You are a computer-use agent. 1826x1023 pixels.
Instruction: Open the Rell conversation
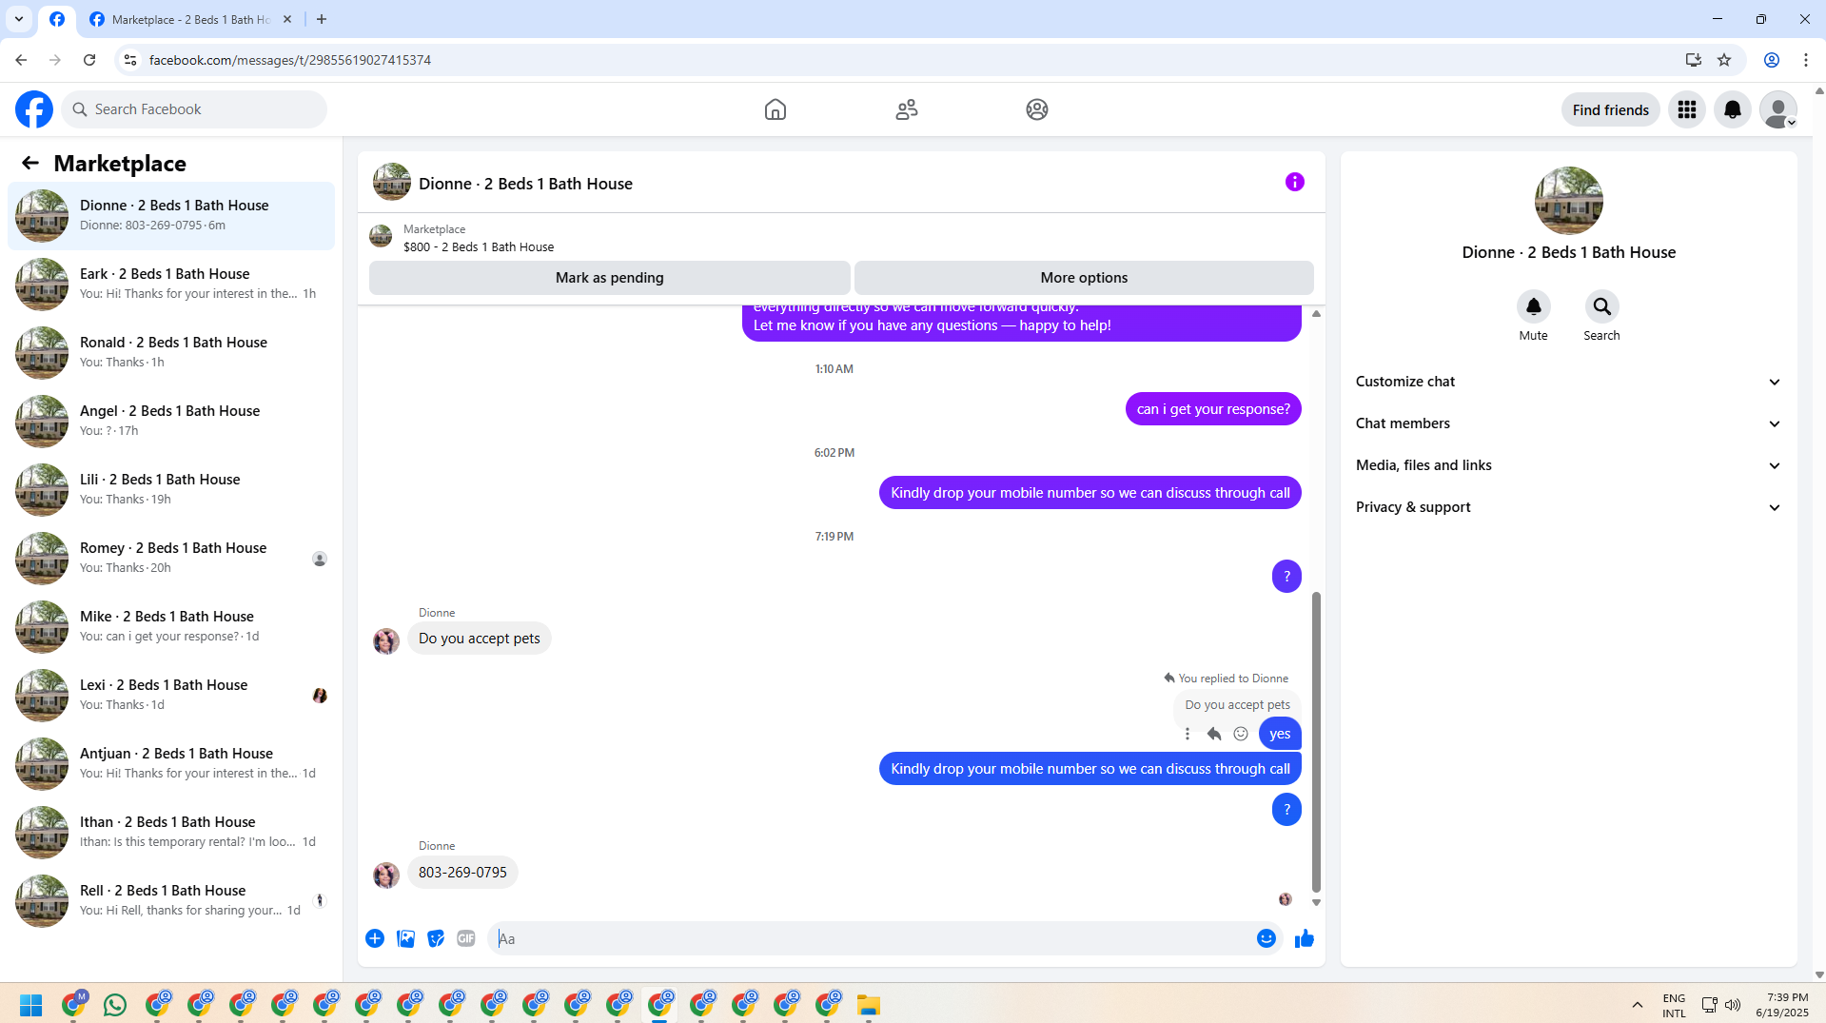(171, 901)
